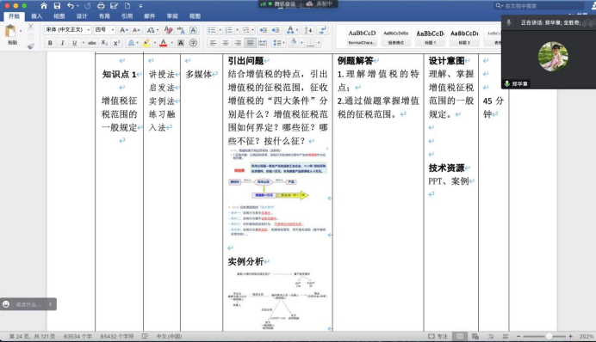Toggle Italic formatting
596x342 pixels.
pos(62,43)
